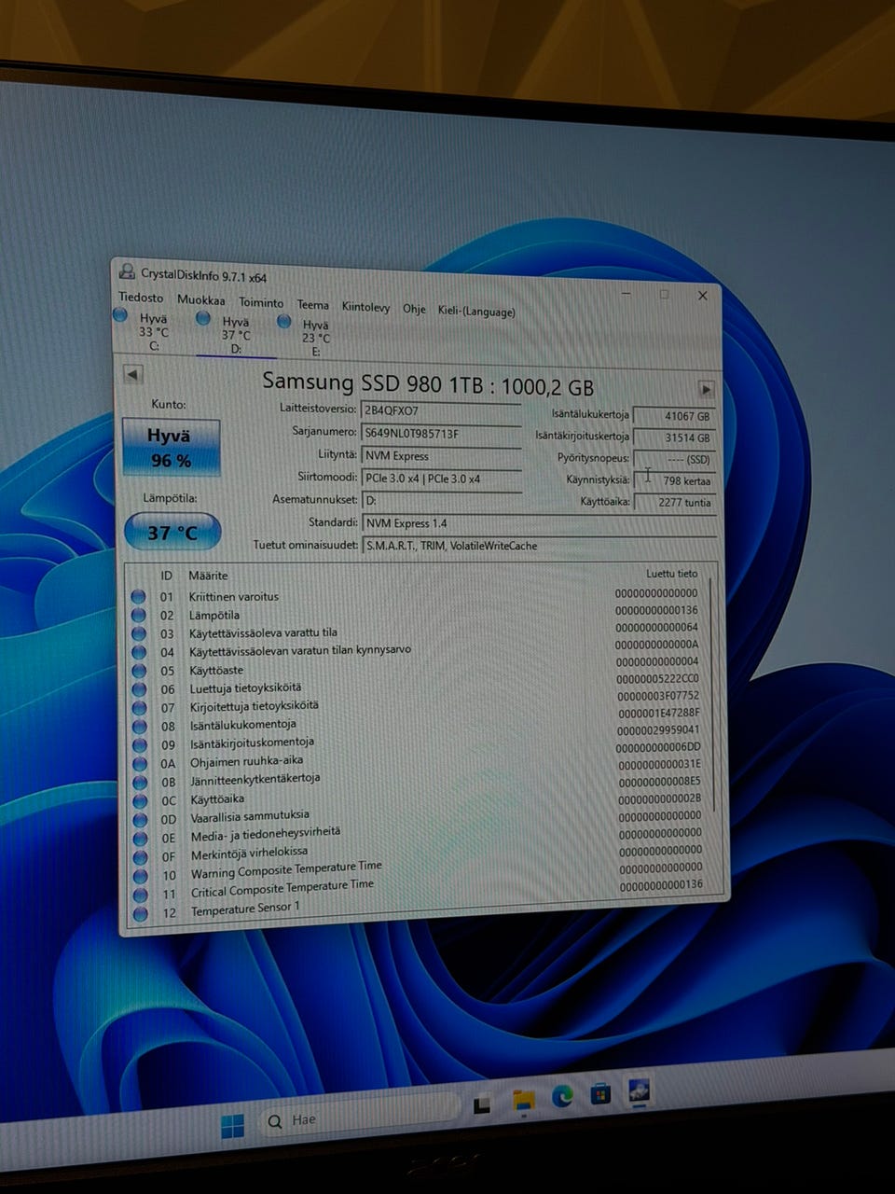Click CrystalDiskInfo taskbar icon
Viewport: 895px width, 1194px height.
[640, 1090]
